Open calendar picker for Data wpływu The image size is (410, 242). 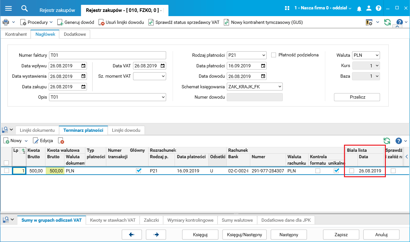pos(83,66)
